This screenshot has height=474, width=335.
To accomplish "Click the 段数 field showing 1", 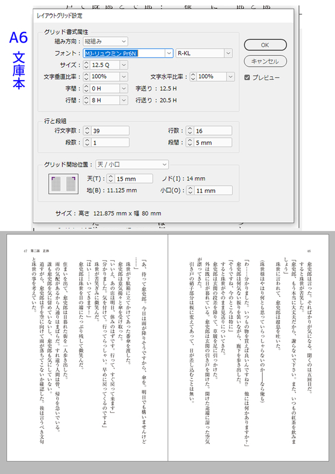I will [109, 142].
